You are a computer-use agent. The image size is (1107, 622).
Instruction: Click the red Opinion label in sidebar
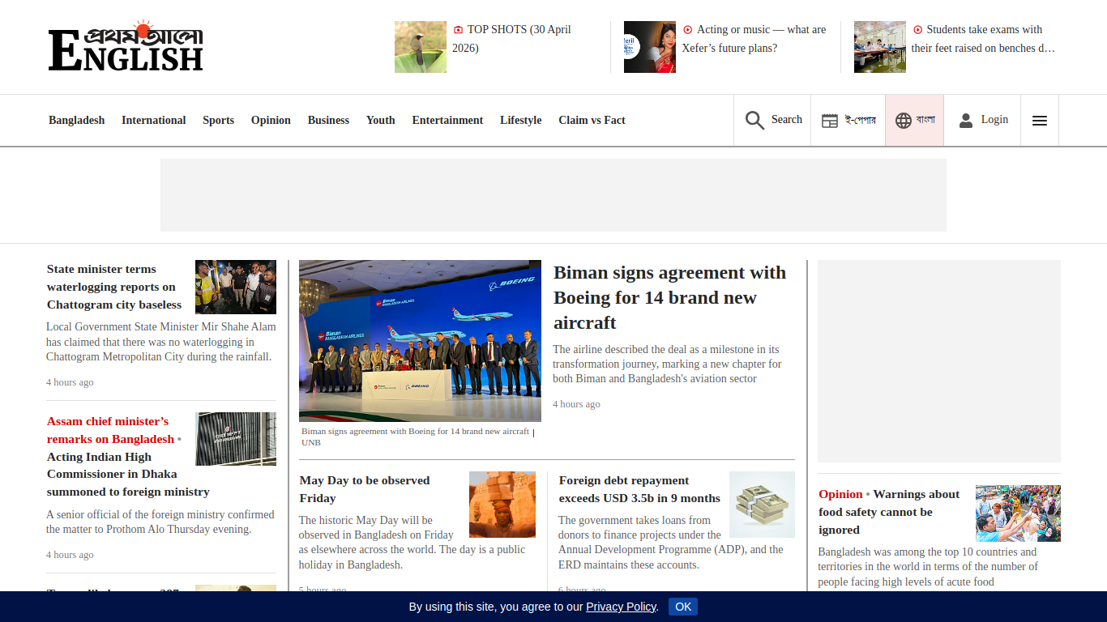(840, 494)
